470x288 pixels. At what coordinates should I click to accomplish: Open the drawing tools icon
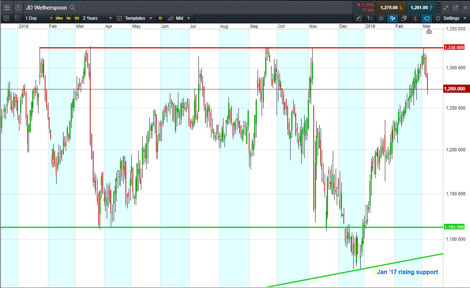(358, 18)
